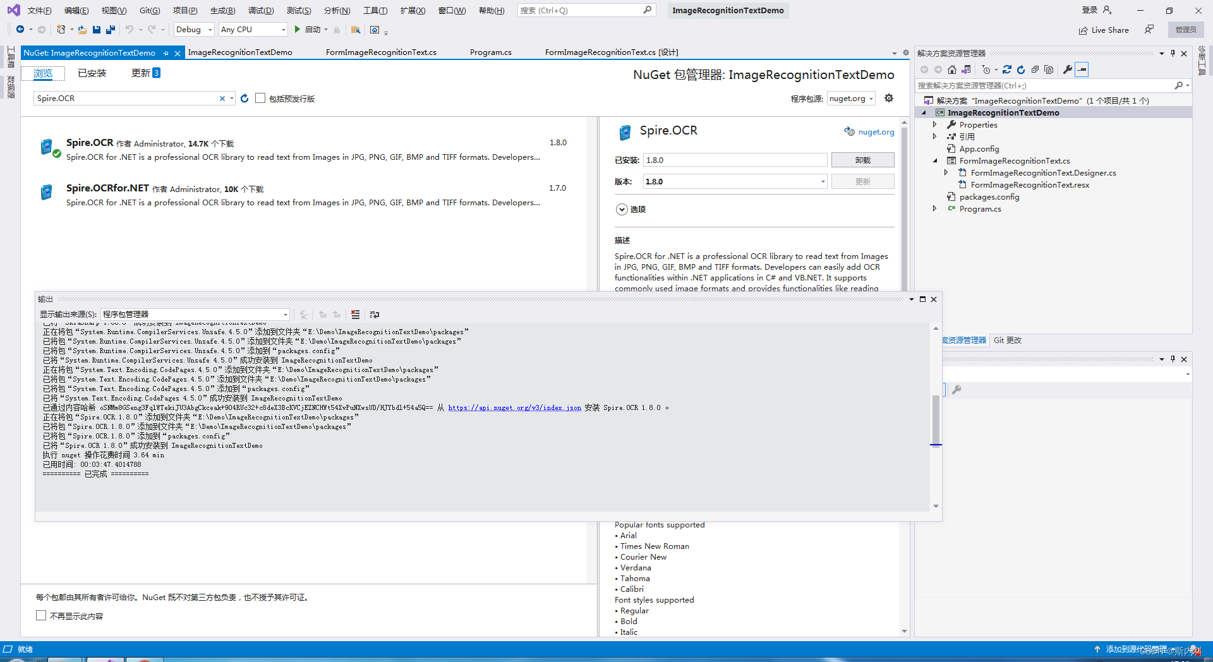Click the navigate backward arrow in toolbar

coord(20,29)
